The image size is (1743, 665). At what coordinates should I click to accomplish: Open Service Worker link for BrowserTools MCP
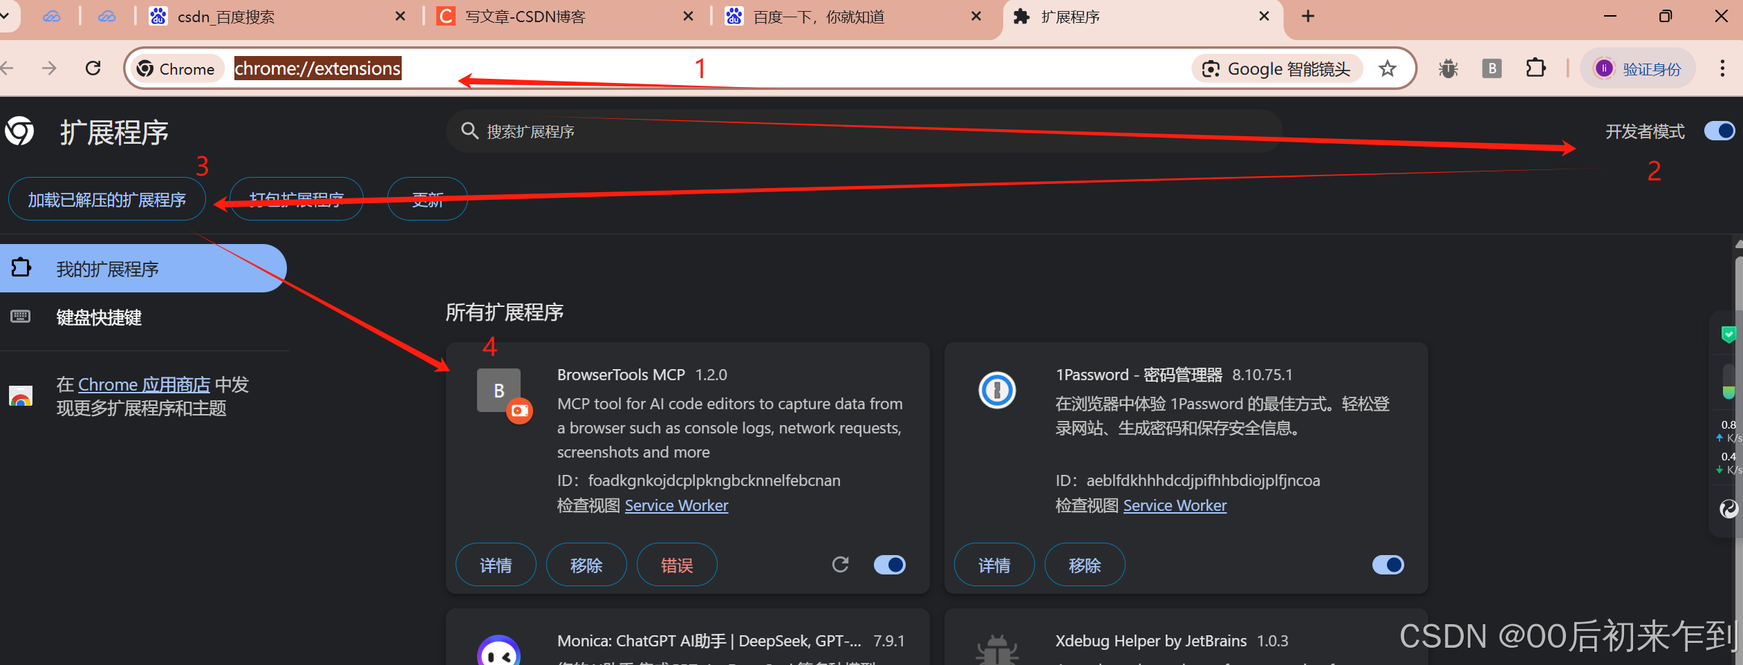point(676,505)
